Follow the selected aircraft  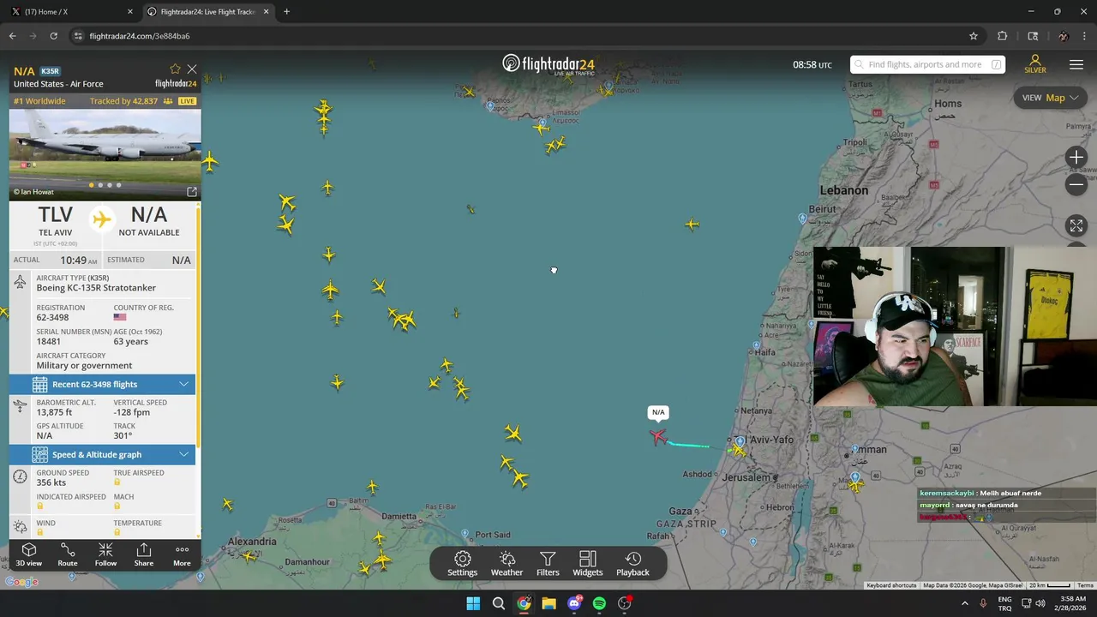pyautogui.click(x=105, y=554)
